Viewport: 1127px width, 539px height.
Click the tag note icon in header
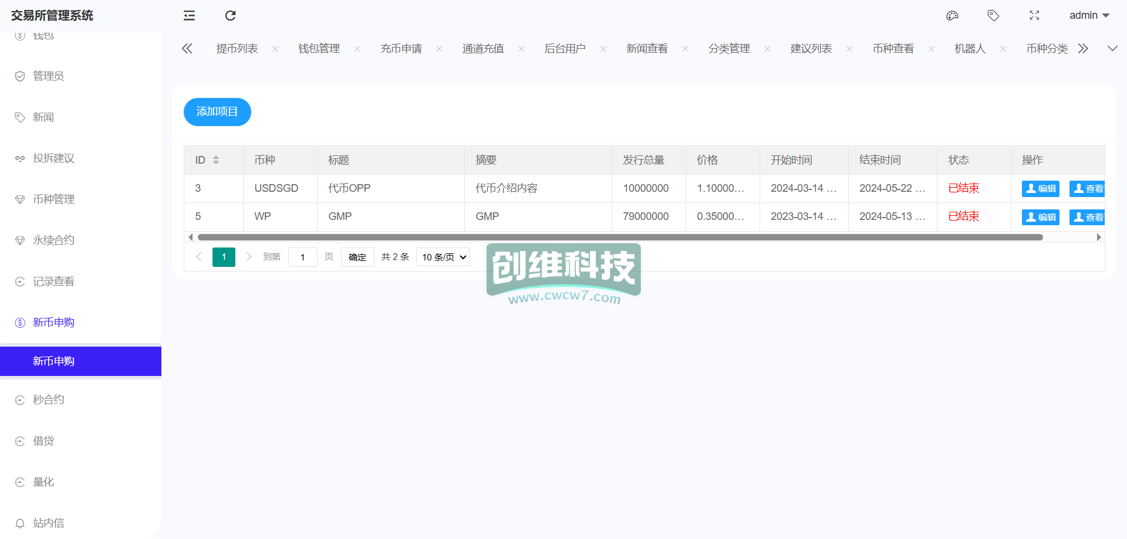click(993, 16)
